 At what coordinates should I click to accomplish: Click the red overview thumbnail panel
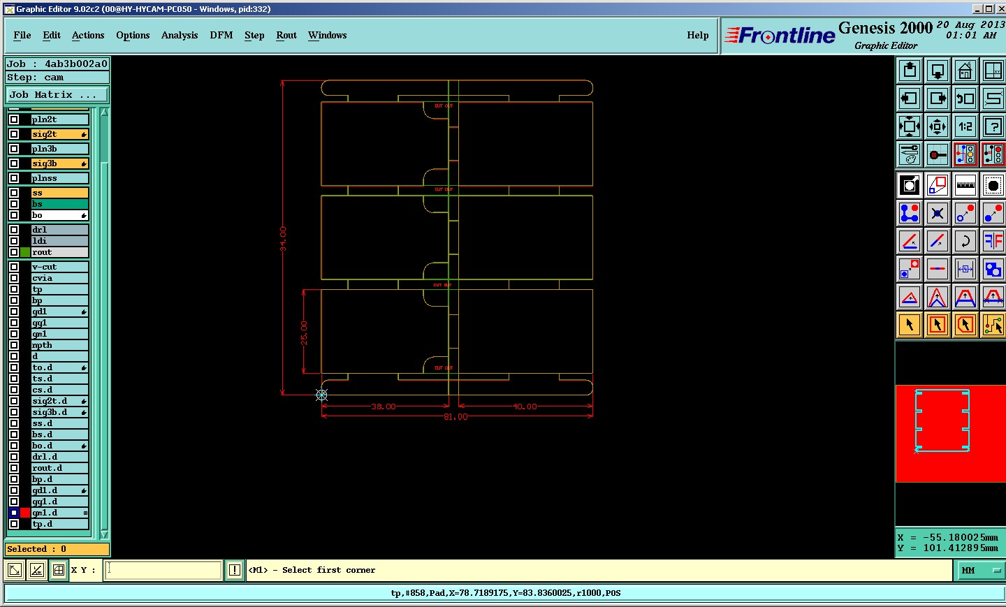pyautogui.click(x=951, y=434)
